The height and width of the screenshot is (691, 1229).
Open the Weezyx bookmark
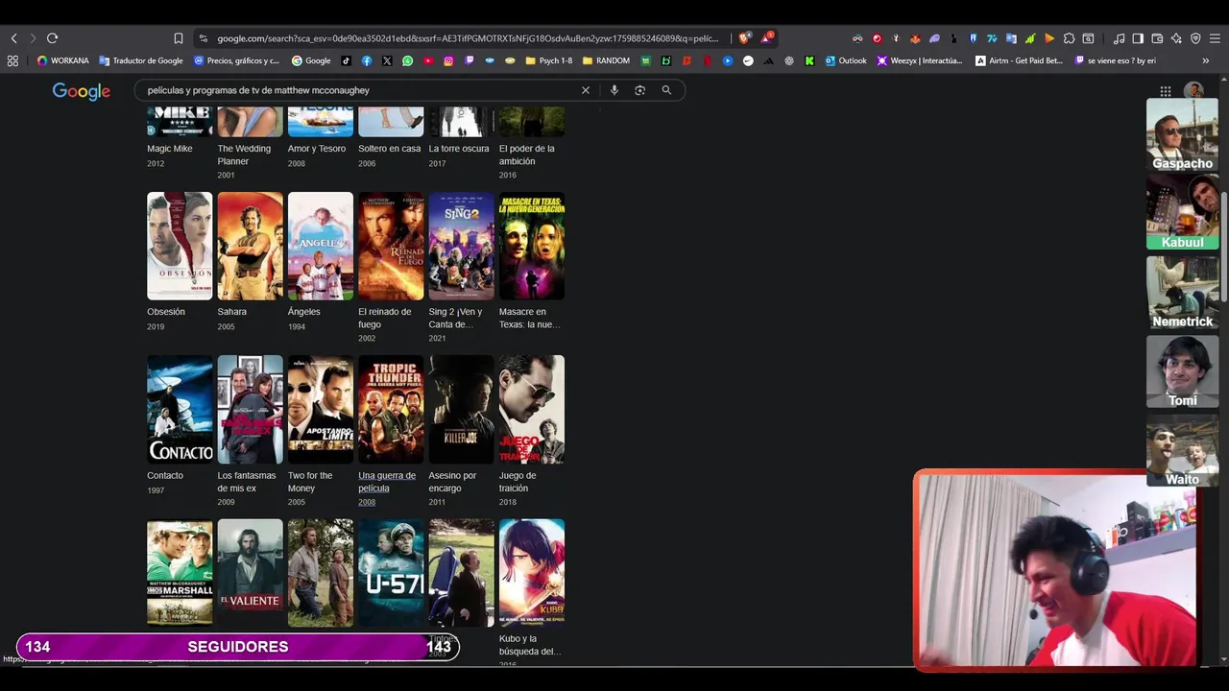921,60
